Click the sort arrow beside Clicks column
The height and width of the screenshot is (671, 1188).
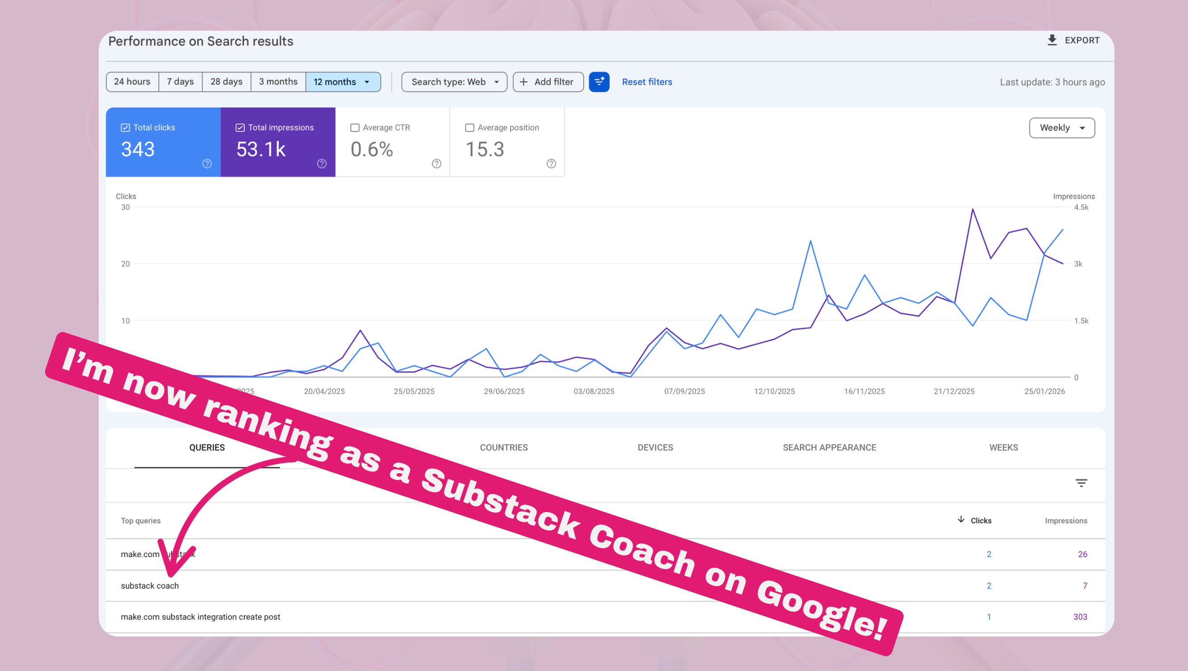tap(961, 519)
